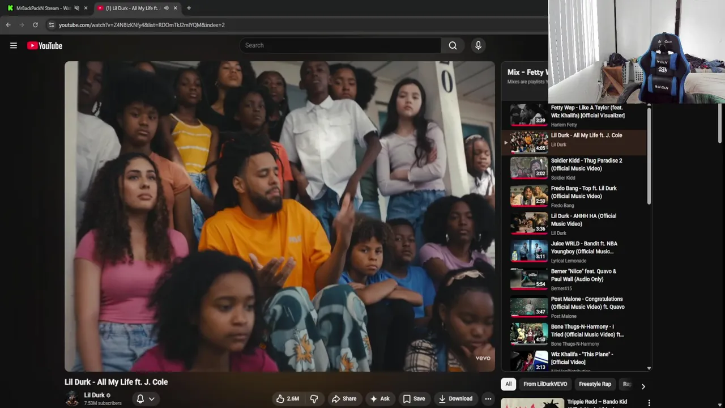Like the video with 2.6M likes

(x=288, y=399)
